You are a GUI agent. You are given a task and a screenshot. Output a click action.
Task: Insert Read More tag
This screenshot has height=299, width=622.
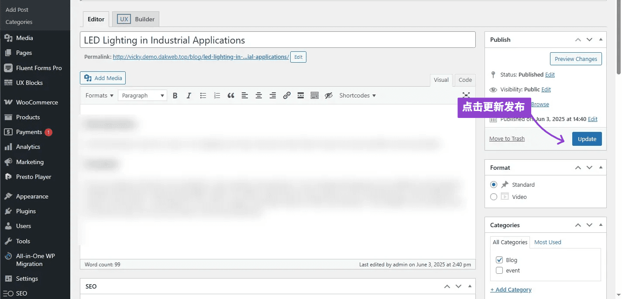click(x=301, y=96)
